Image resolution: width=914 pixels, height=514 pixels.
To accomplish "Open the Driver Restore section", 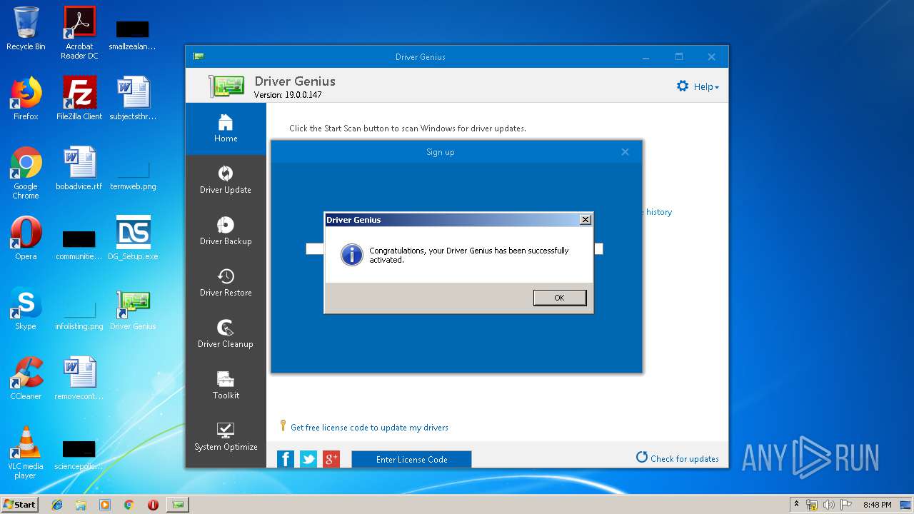I will [x=226, y=283].
